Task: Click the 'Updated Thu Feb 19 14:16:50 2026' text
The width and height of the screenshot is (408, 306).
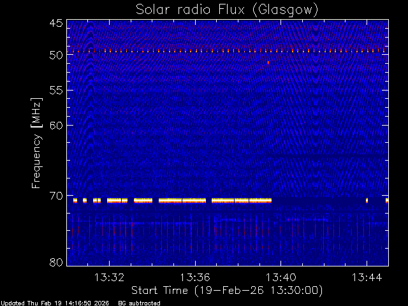Action: click(55, 303)
